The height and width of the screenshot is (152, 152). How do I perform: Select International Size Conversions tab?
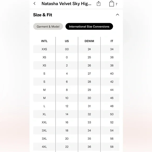click(89, 26)
